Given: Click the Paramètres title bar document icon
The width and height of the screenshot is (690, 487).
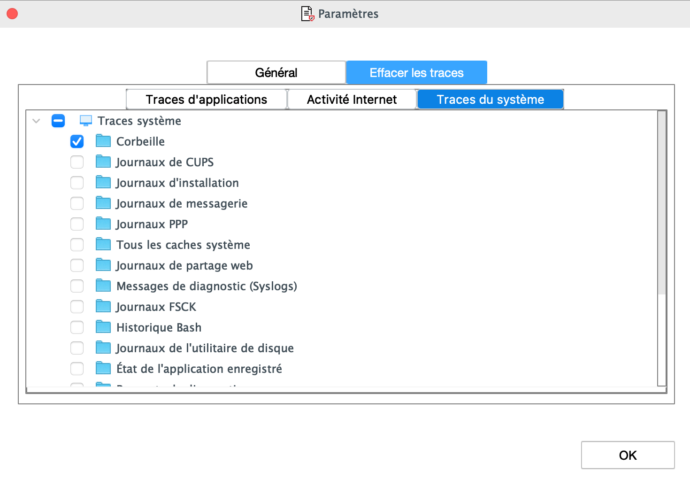Looking at the screenshot, I should click(307, 14).
